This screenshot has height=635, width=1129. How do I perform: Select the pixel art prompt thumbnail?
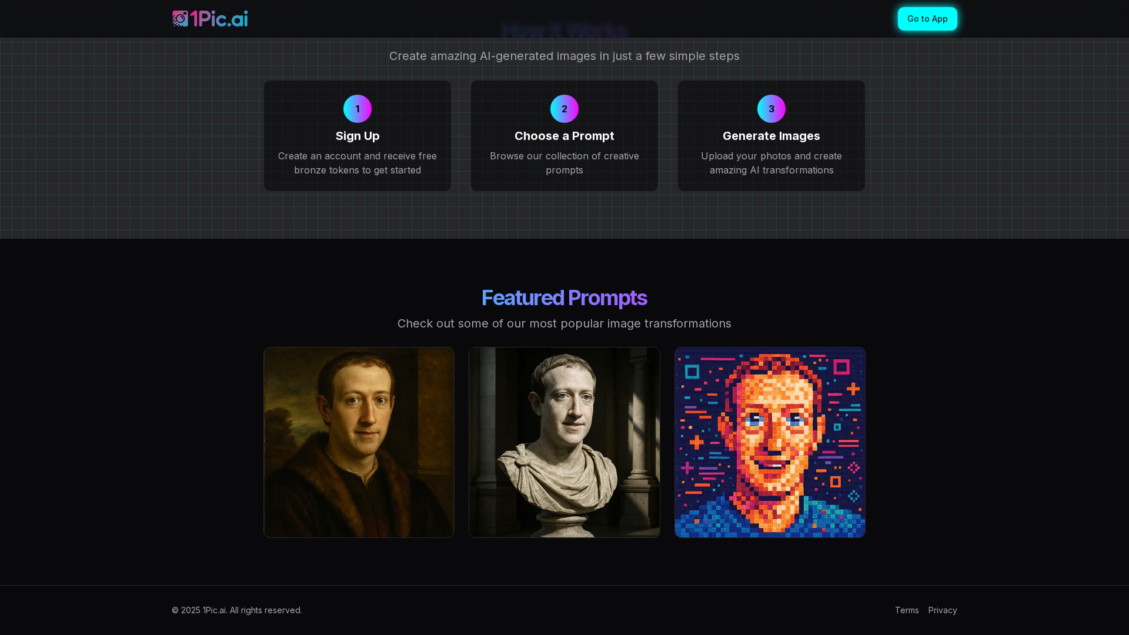pyautogui.click(x=770, y=442)
